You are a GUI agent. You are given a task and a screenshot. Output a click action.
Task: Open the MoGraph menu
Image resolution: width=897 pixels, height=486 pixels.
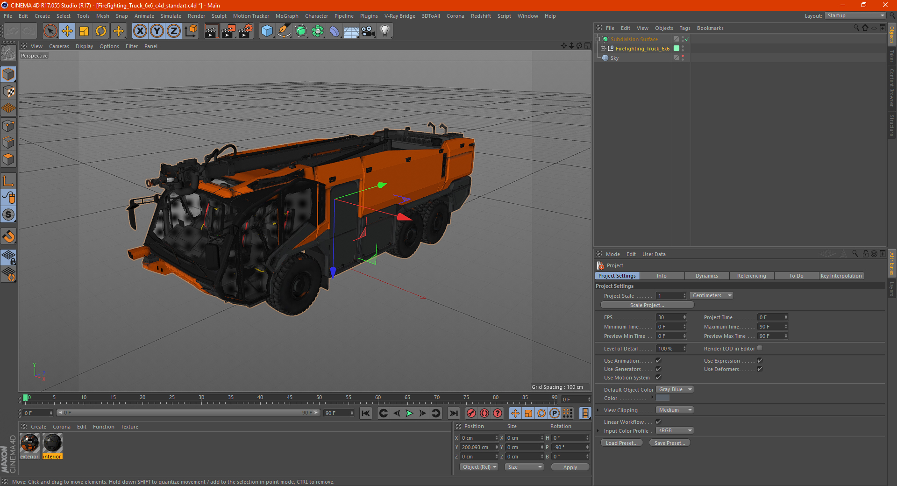pos(286,16)
